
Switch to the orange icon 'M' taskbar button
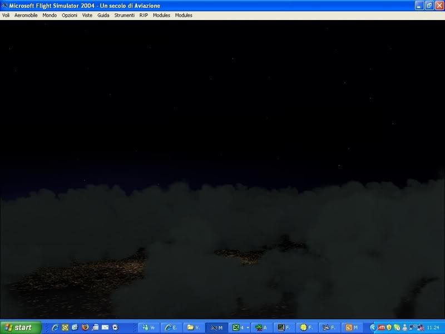coord(352,328)
